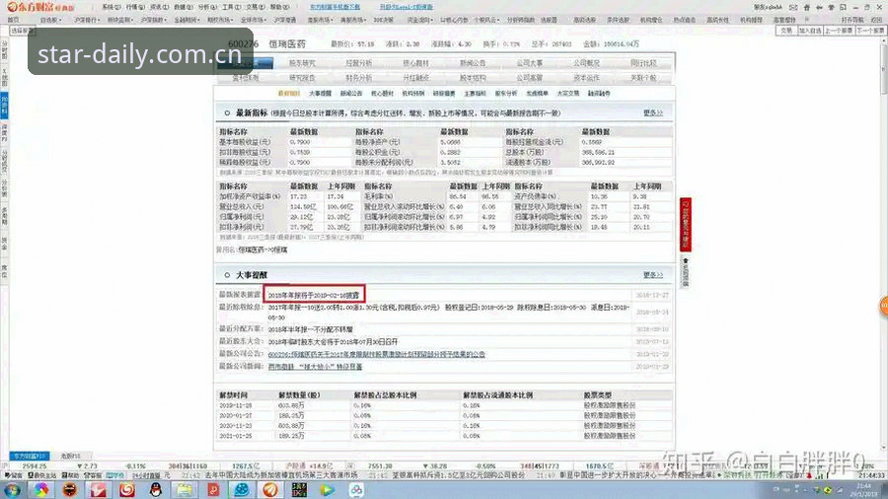Select the 经营分析 tab
The height and width of the screenshot is (499, 888).
coord(359,63)
